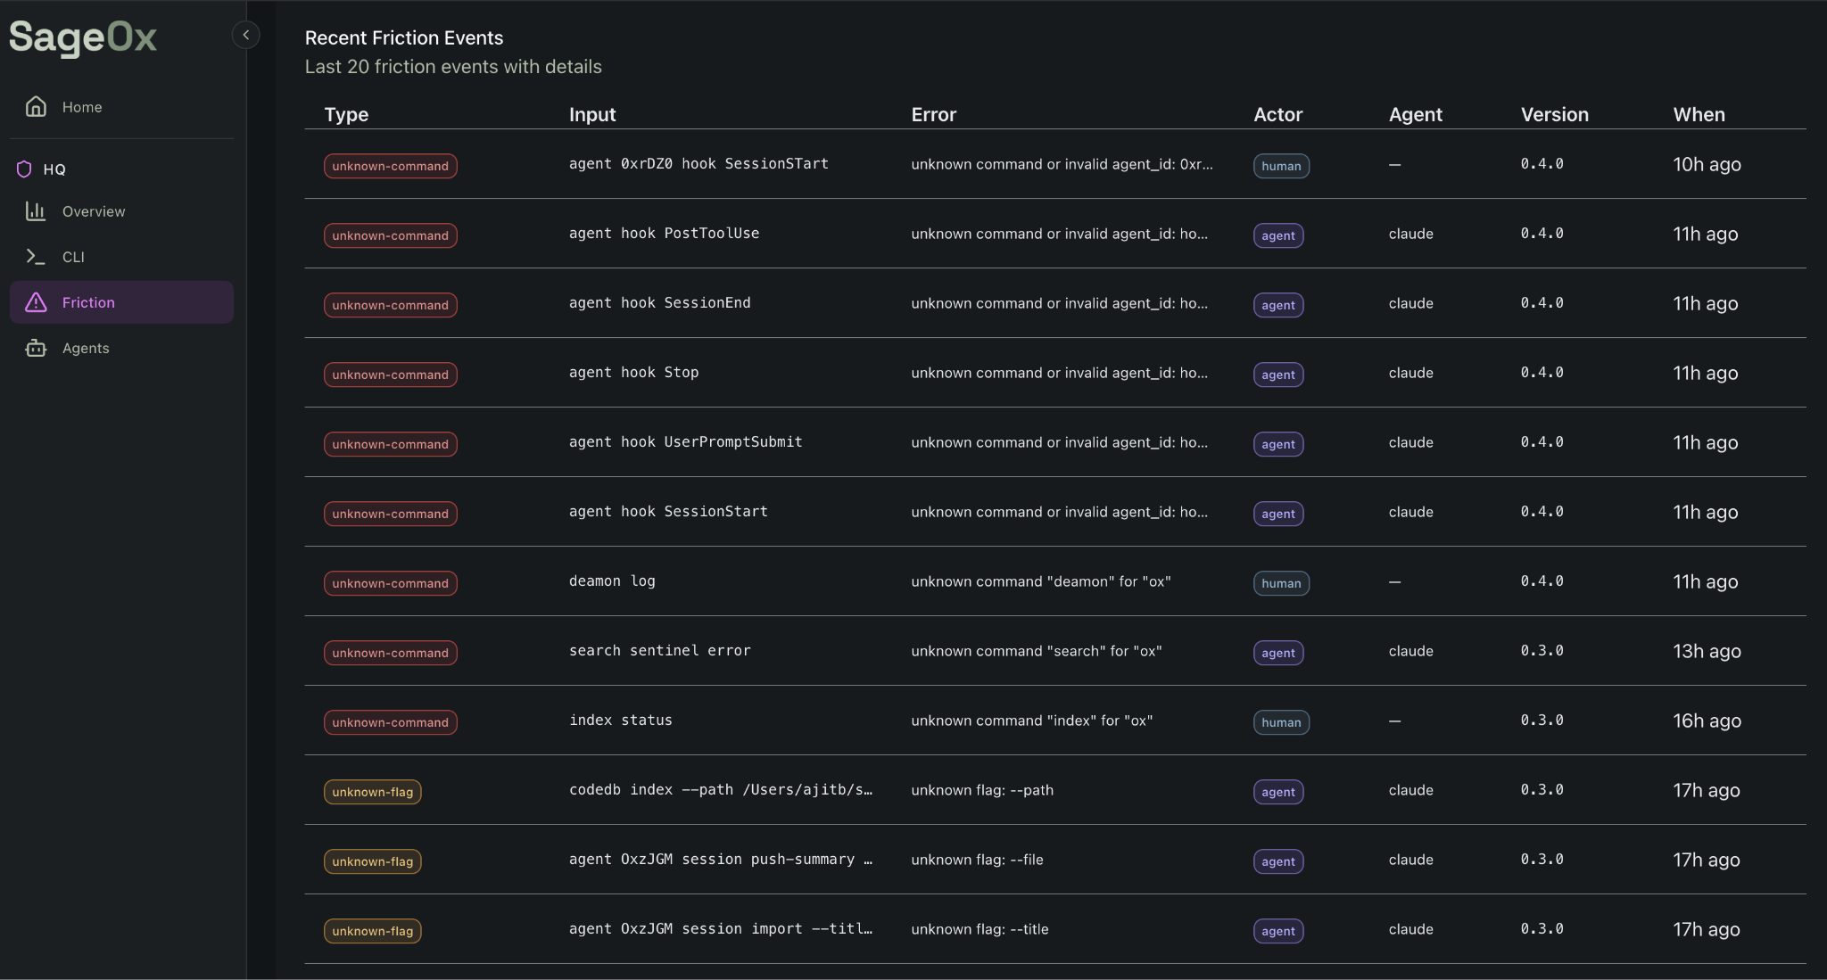Collapse the sidebar using the chevron button
The height and width of the screenshot is (980, 1827).
[246, 34]
